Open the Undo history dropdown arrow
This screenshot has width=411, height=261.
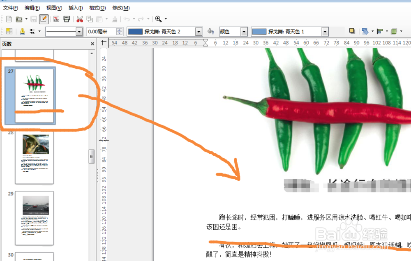pos(134,19)
